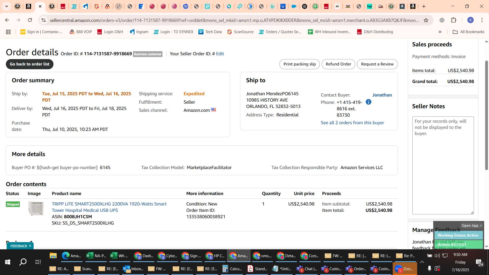Open the red D&H browser tab
The height and width of the screenshot is (275, 489).
pos(63,6)
